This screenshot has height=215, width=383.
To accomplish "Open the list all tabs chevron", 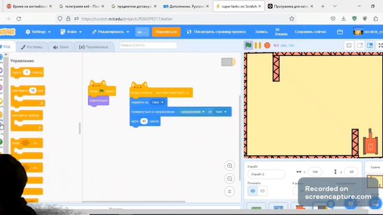I will click(x=335, y=7).
